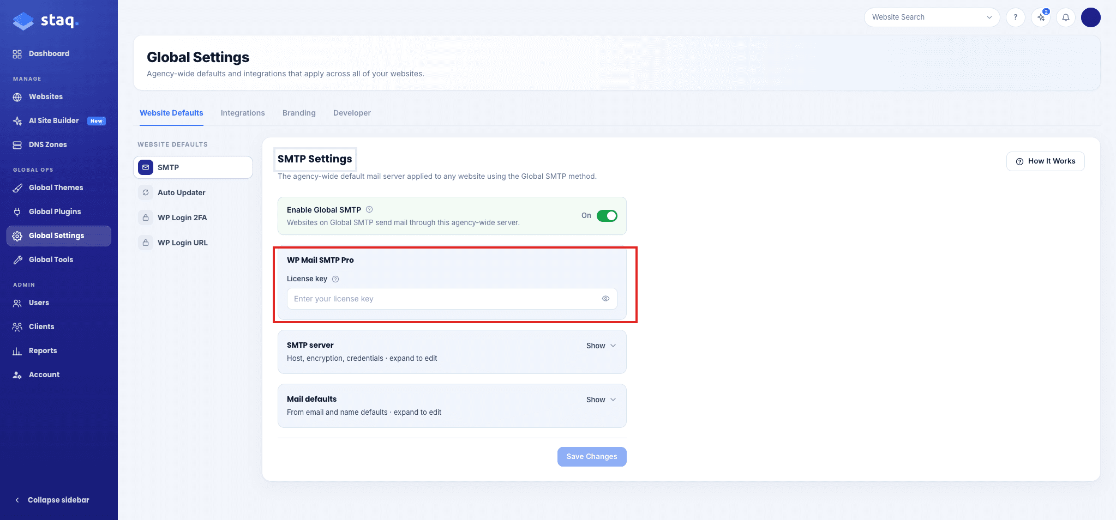This screenshot has height=520, width=1116.
Task: Open Reports page
Action: pos(59,350)
